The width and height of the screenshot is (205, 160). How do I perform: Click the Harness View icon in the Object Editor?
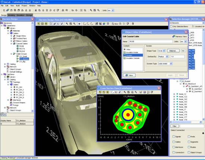point(174,37)
